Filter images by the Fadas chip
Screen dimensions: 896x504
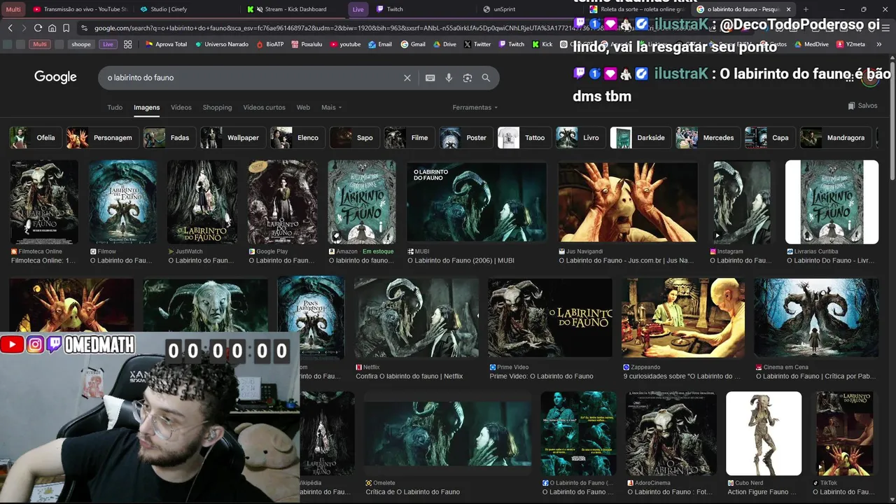pos(168,138)
